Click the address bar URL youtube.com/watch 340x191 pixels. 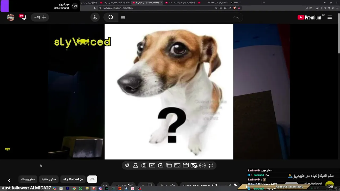click(x=118, y=8)
